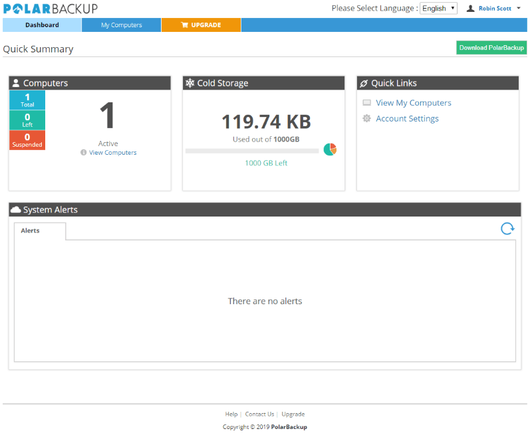
Task: Click the user profile silhouette icon
Action: [471, 9]
